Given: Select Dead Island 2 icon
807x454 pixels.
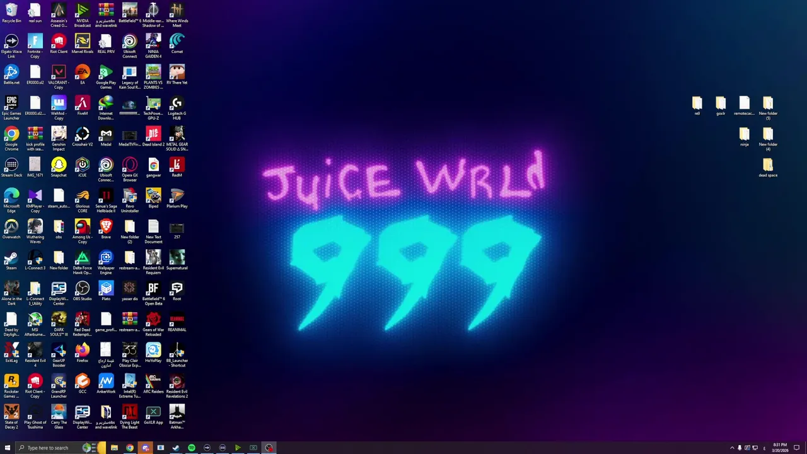Looking at the screenshot, I should click(x=153, y=137).
